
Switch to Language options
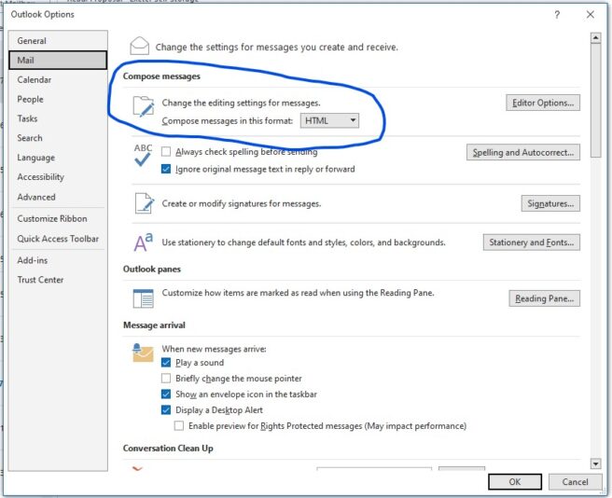point(58,158)
